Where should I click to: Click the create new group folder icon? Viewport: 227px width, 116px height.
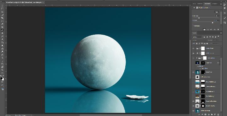pyautogui.click(x=212, y=115)
